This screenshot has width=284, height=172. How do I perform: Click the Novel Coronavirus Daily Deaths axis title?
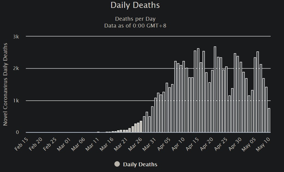point(5,84)
